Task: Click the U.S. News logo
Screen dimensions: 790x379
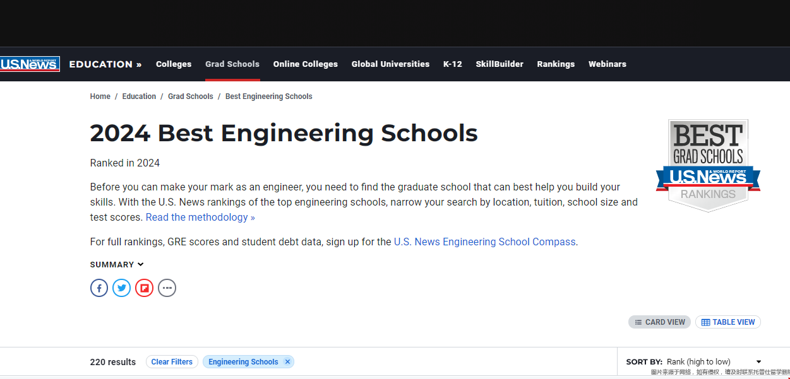Action: (30, 64)
